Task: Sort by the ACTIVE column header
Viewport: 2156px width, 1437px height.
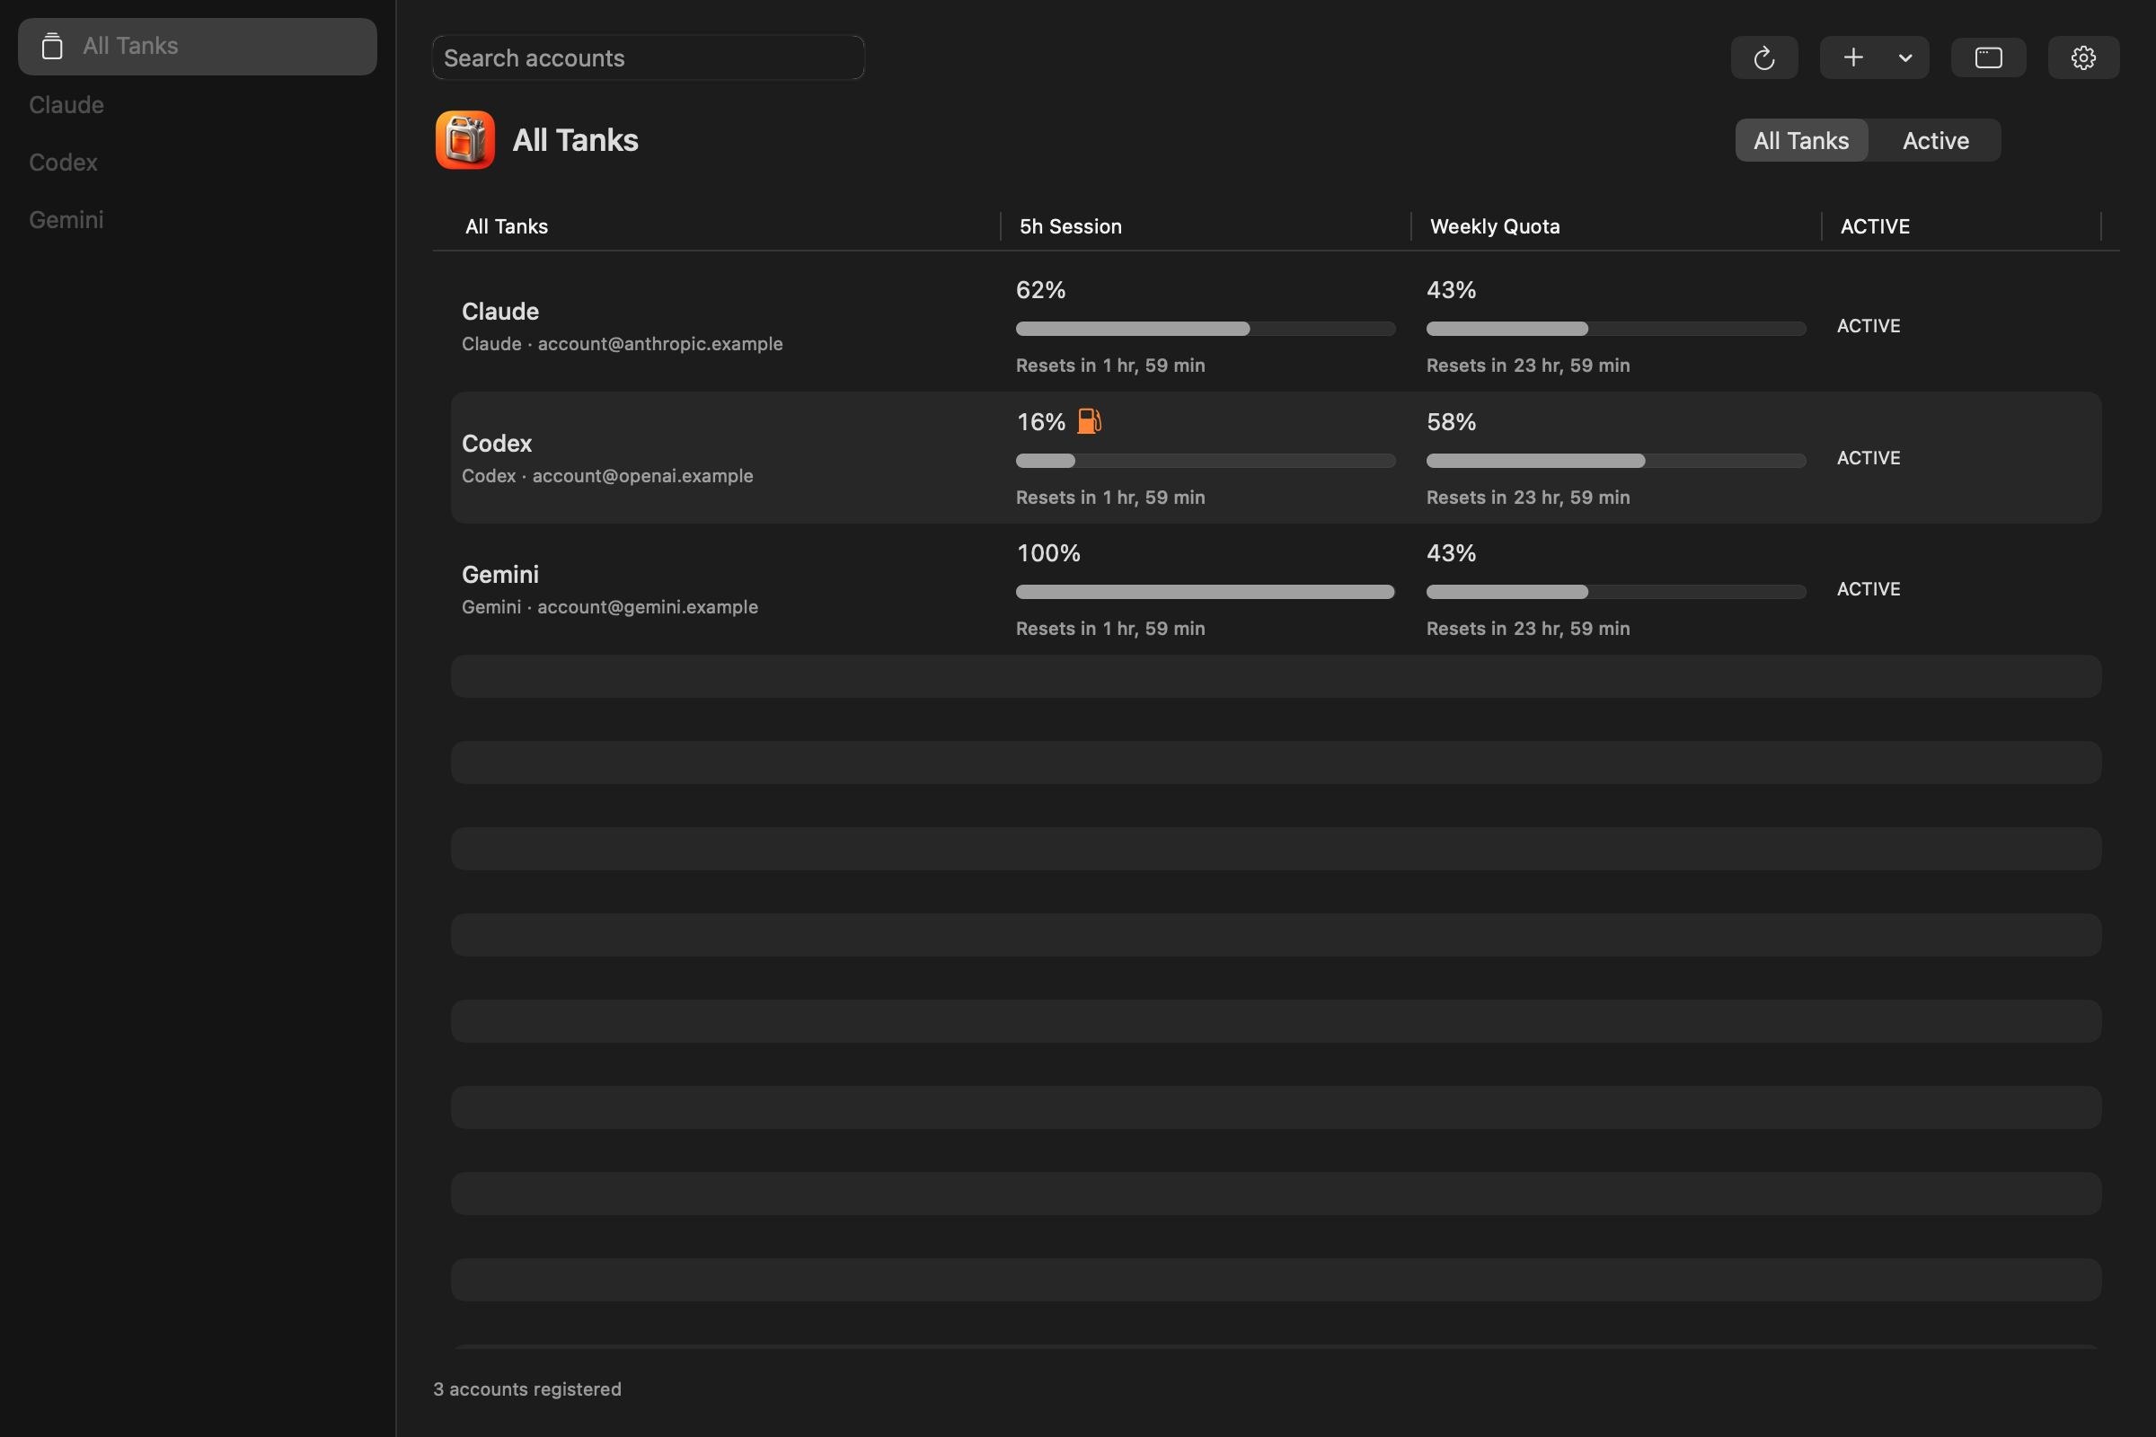Action: [x=1875, y=226]
